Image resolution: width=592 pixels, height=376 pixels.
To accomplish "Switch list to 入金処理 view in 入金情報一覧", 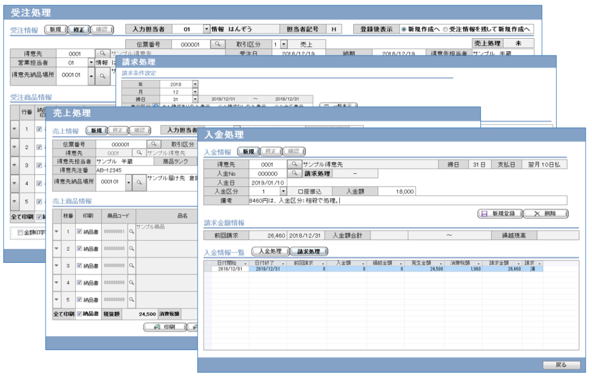I will coord(271,251).
